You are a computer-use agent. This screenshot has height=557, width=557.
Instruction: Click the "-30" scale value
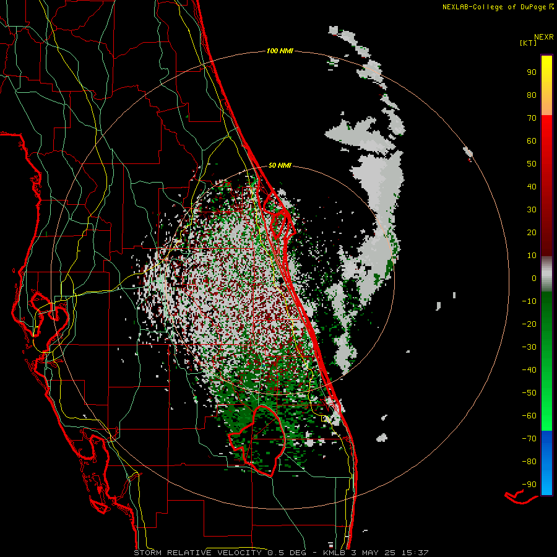[529, 347]
